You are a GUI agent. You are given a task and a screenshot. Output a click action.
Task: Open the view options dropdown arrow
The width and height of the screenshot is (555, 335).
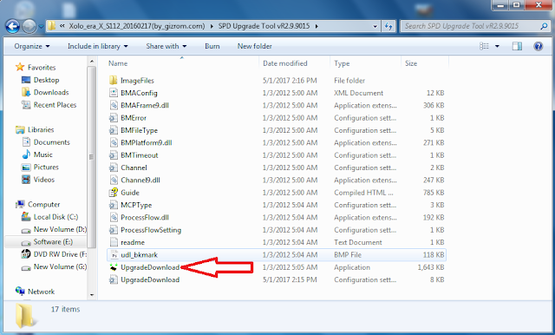coord(497,46)
